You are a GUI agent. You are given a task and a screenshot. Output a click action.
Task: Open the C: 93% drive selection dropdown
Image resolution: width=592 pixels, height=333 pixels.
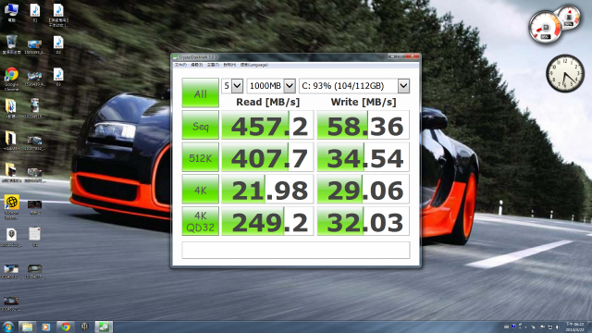pos(354,86)
